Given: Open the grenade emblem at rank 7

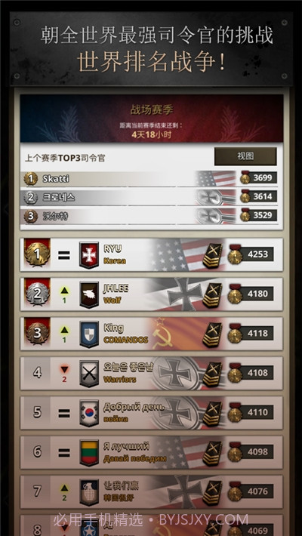Looking at the screenshot, I should click(89, 492).
